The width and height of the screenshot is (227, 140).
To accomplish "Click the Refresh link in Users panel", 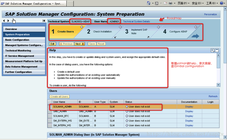I will [x=213, y=96].
